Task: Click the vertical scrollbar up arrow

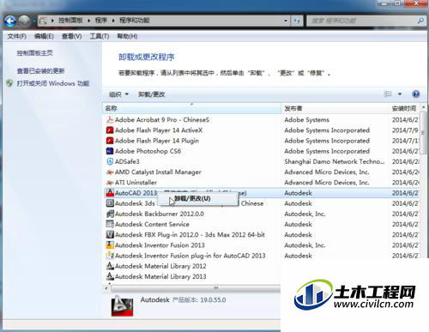Action: tap(423, 107)
